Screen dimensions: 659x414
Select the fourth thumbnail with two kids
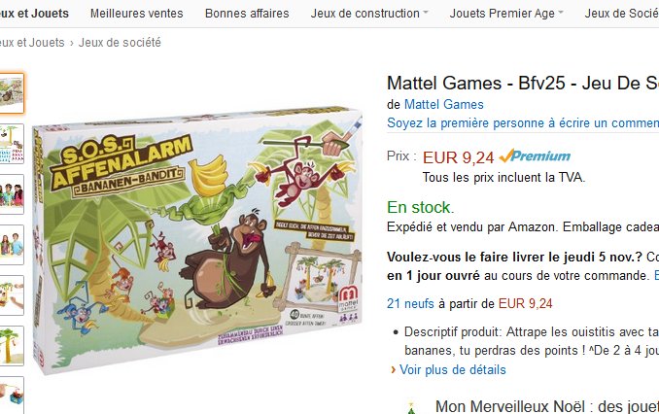click(12, 245)
